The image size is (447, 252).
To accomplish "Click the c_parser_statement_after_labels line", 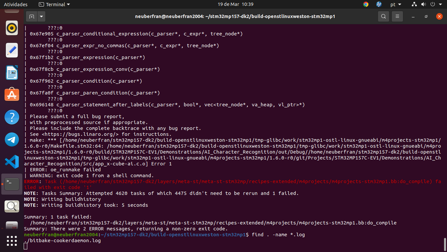I will point(167,105).
